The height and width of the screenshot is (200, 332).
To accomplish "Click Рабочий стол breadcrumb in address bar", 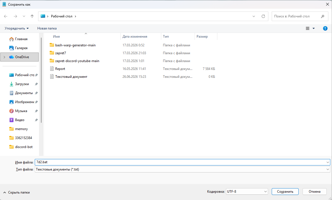I will click(62, 16).
